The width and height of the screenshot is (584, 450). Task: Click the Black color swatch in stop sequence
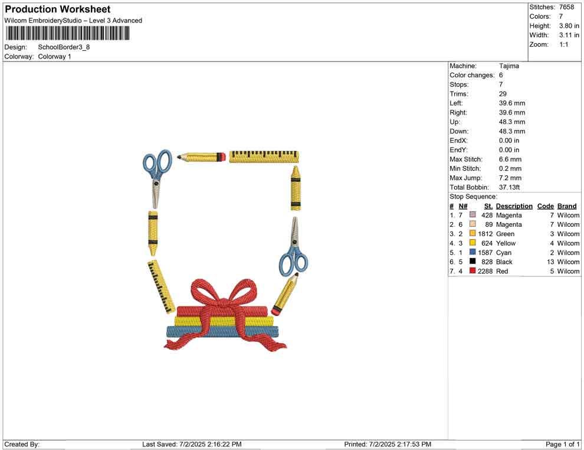(x=473, y=262)
